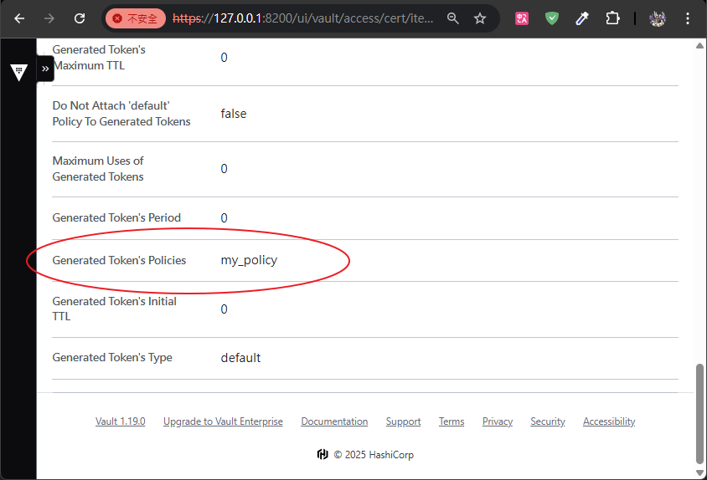Click the vertical page scrollbar thumb
Screen dimensions: 707x480
point(700,412)
